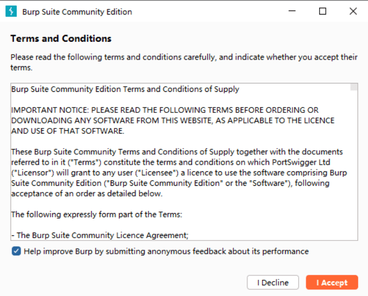Uncheck the anonymous feedback checkbox
The image size is (368, 296).
pos(16,251)
